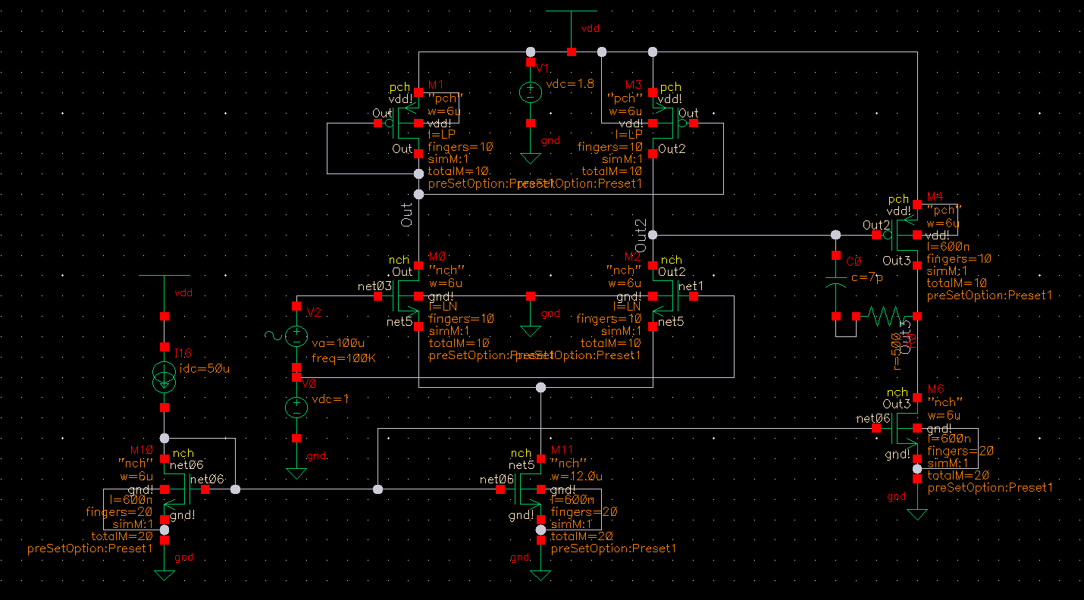Click the I16 current source symbol

click(164, 377)
